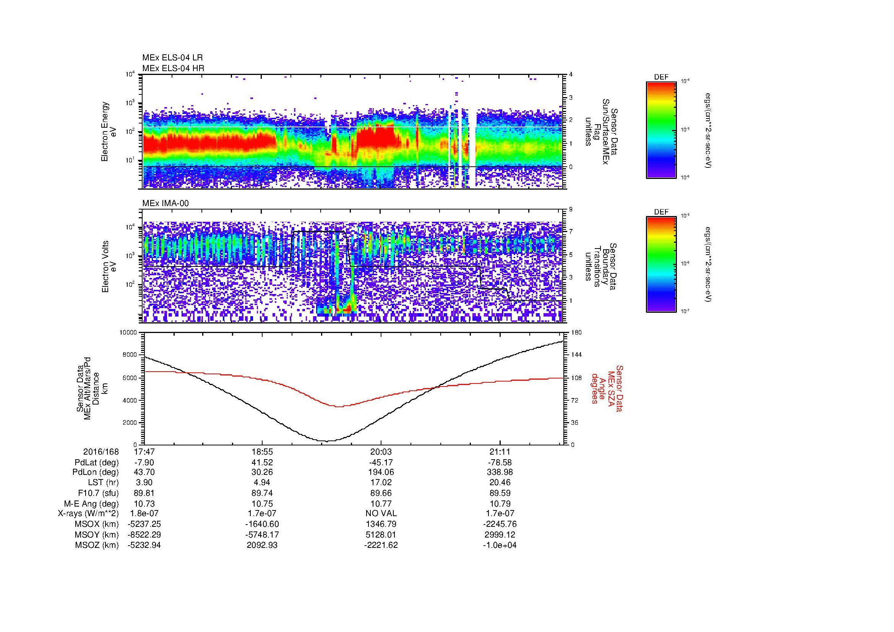Select the 'PdLat (deg)' row label

click(97, 463)
